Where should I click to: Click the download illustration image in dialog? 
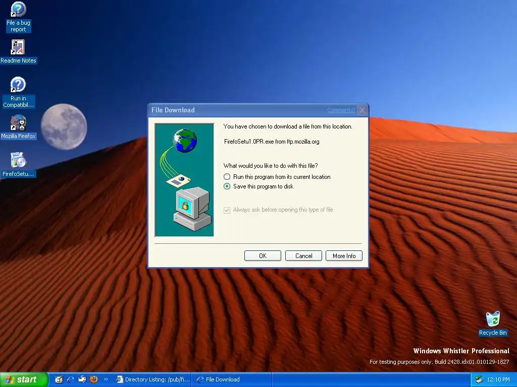[184, 180]
